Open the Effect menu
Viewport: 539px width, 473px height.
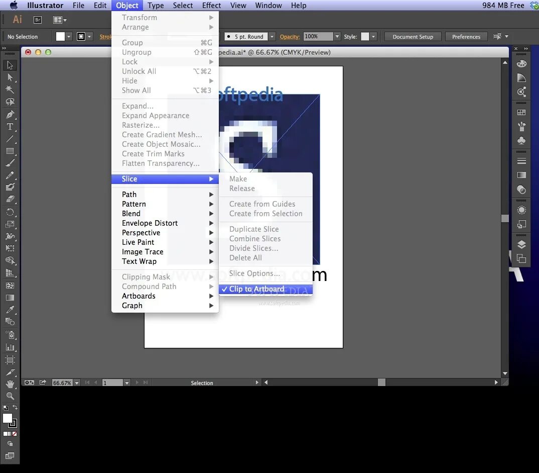click(x=211, y=6)
